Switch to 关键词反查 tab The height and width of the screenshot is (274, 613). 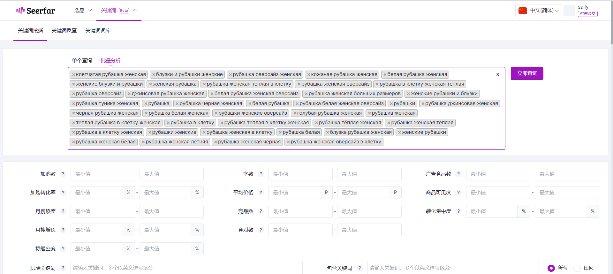coord(64,31)
